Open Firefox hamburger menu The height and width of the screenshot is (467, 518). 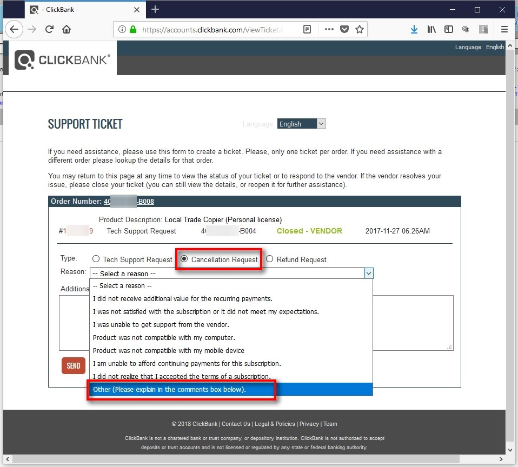[x=504, y=29]
